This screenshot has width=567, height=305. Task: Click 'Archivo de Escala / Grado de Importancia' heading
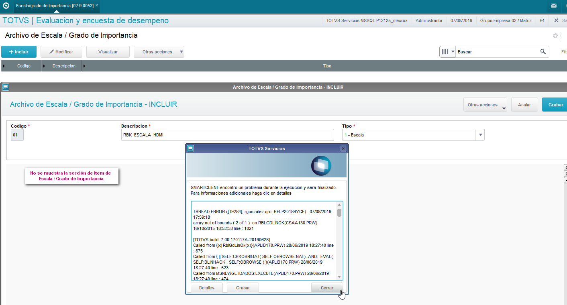coord(71,35)
